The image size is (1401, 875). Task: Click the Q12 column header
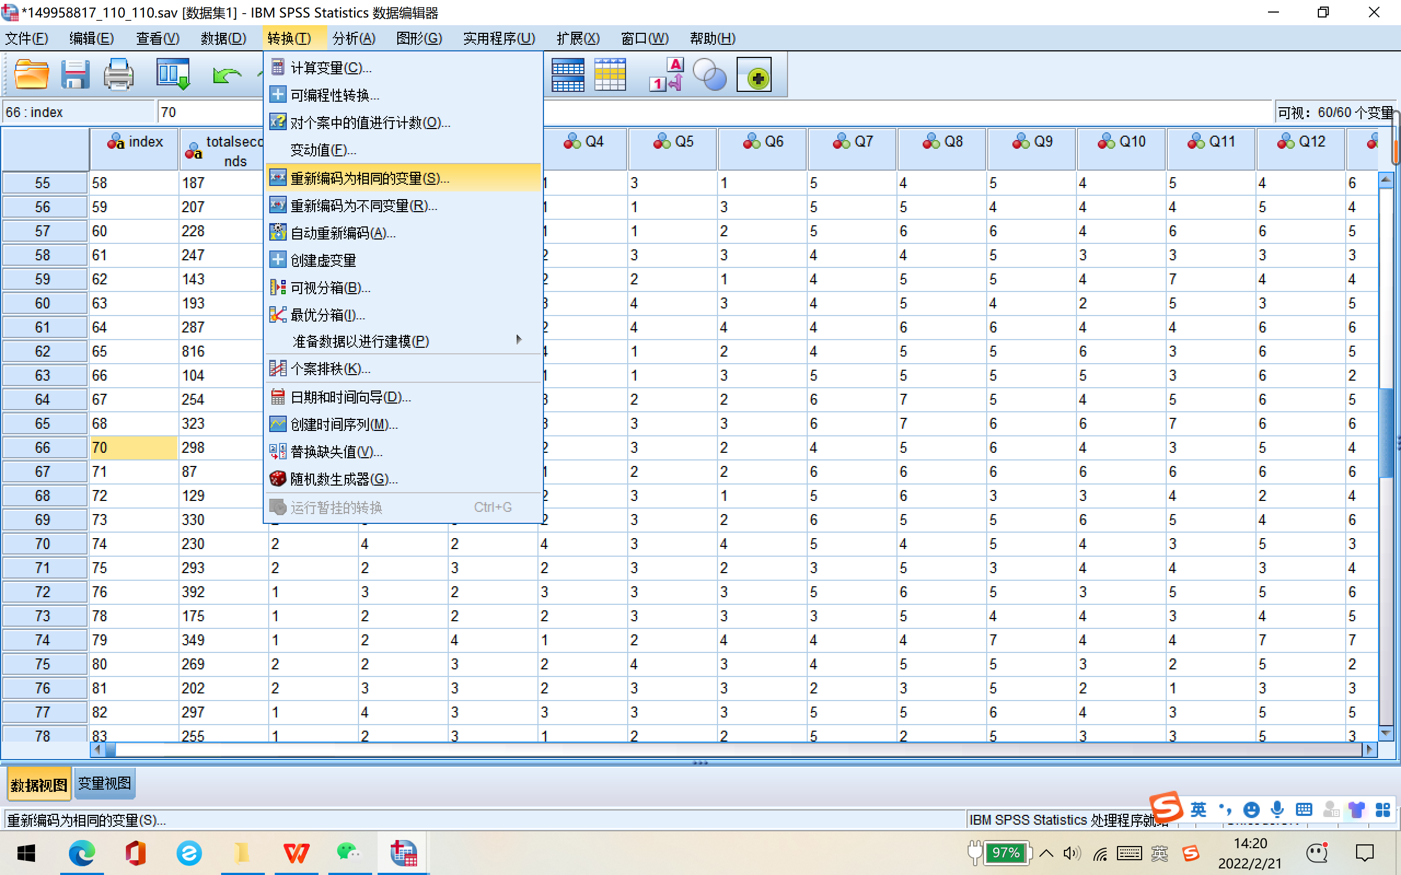(1301, 149)
